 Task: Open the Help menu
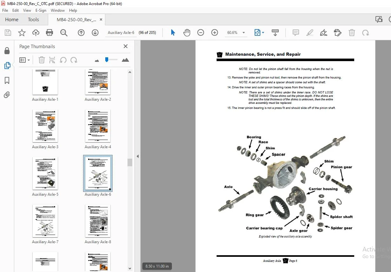(x=73, y=10)
